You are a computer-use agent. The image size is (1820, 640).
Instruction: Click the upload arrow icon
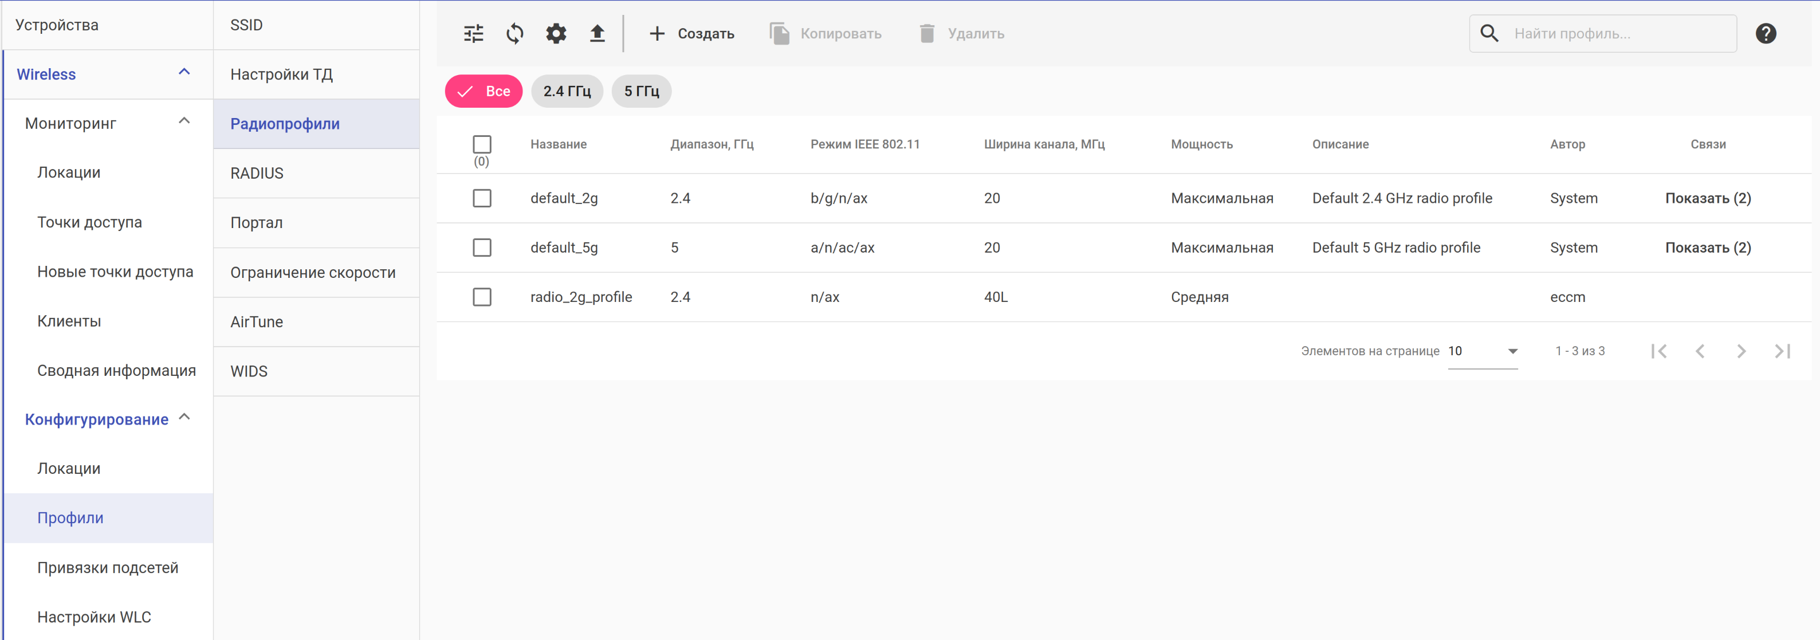click(597, 33)
